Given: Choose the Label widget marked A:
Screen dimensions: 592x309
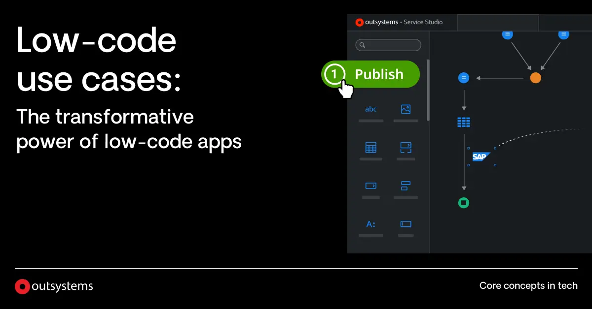Looking at the screenshot, I should click(370, 224).
